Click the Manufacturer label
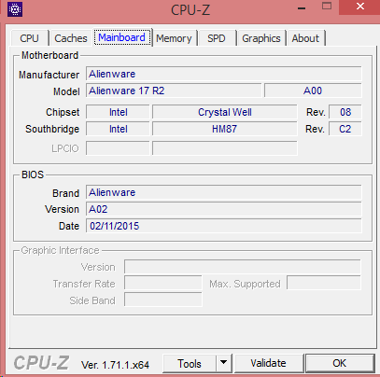 pos(49,75)
